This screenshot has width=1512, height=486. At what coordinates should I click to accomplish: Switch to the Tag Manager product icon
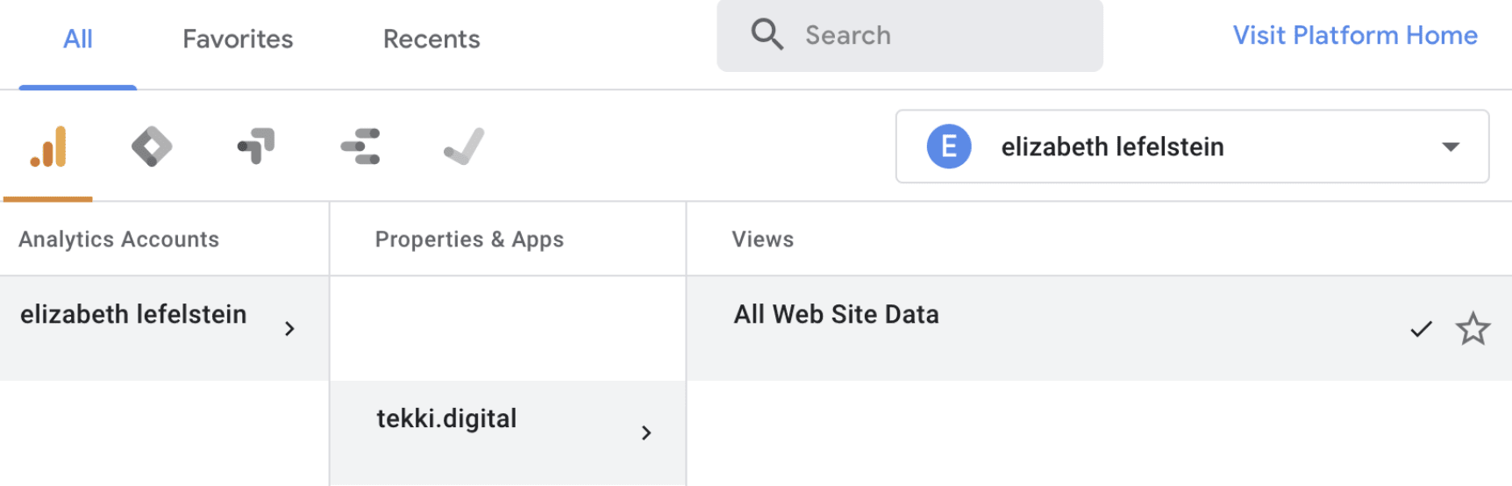tap(152, 147)
